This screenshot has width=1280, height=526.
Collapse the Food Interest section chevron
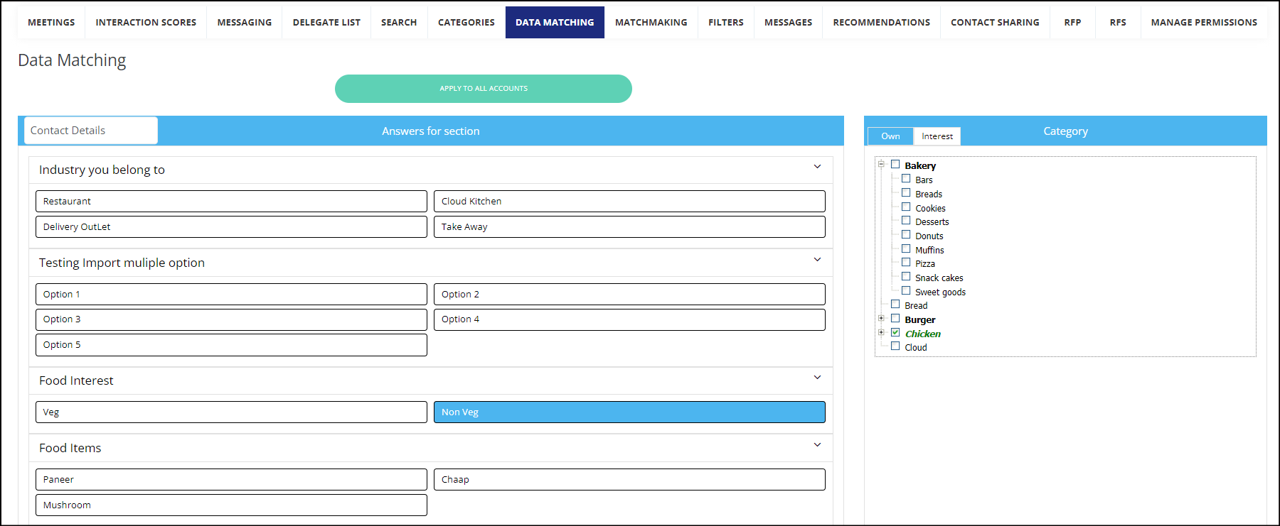(x=817, y=378)
